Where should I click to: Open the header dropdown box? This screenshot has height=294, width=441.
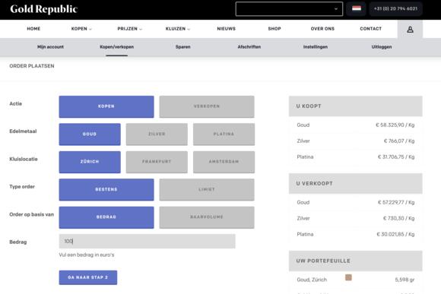(289, 9)
